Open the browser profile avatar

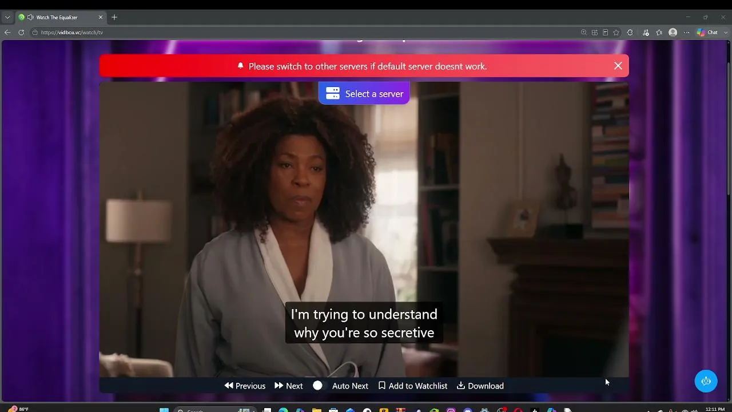pyautogui.click(x=673, y=33)
